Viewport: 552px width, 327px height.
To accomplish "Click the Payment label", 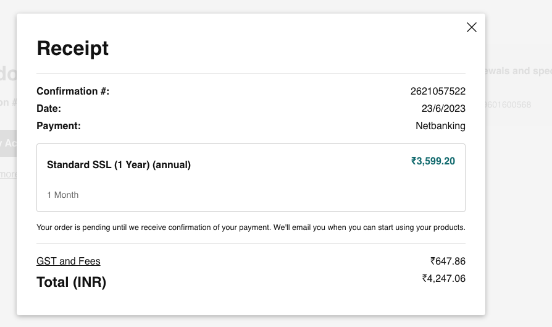I will (59, 126).
